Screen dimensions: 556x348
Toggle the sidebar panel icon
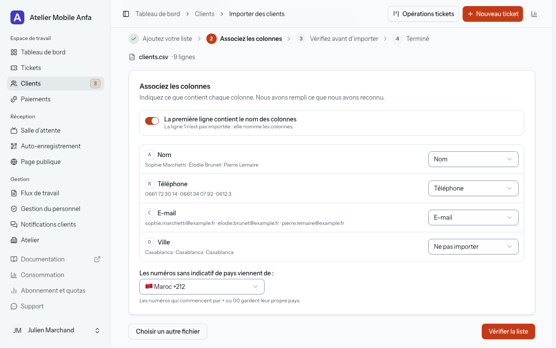coord(126,14)
